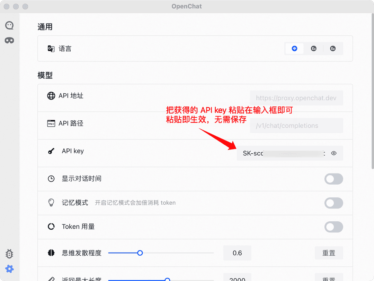Click the 思维发散程度 slider handle
Viewport: 374px width, 281px height.
point(140,253)
